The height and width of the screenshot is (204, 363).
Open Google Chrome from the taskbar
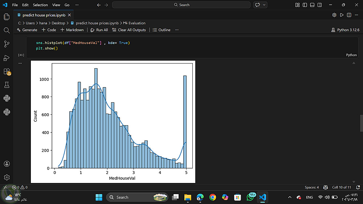click(x=212, y=197)
